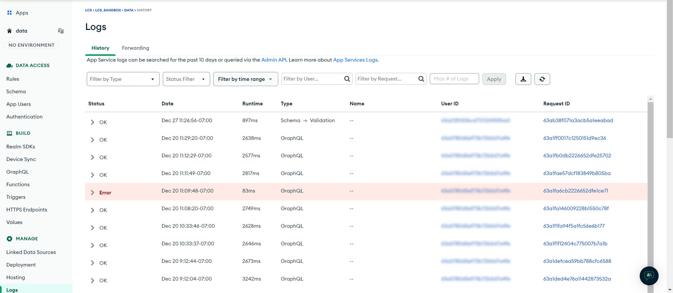Viewport: 673px width, 293px height.
Task: Click the download logs icon button
Action: coord(523,79)
